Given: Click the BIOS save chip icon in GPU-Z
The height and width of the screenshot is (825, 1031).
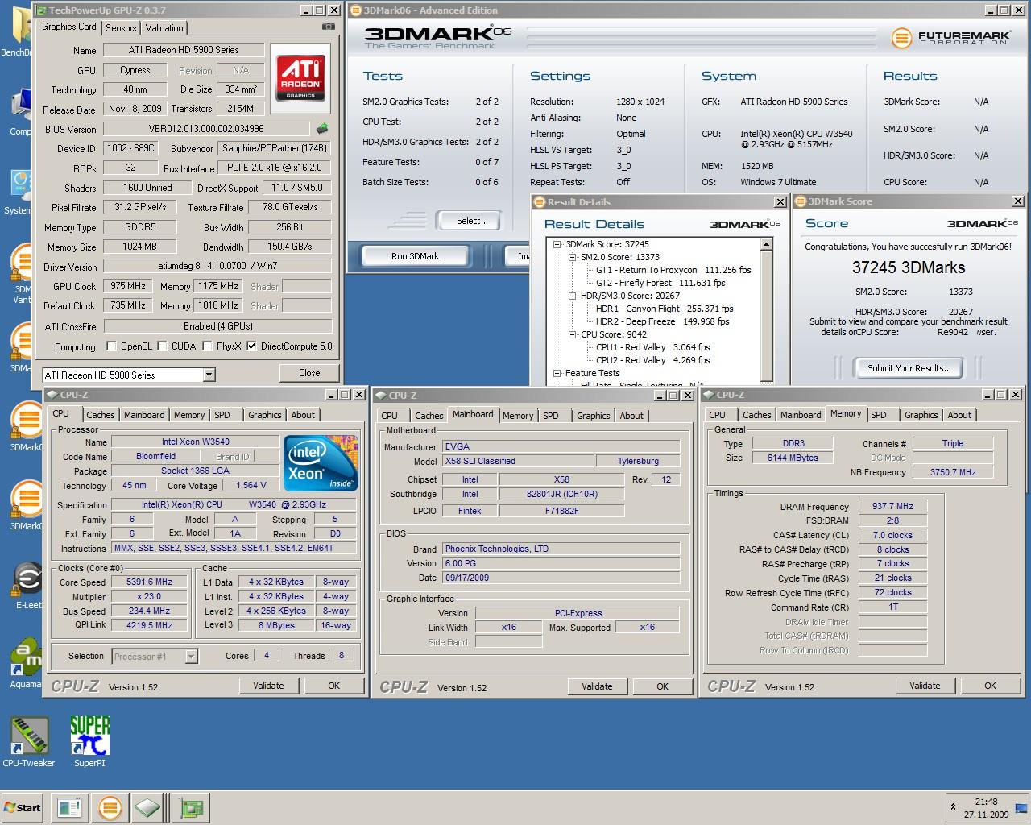Looking at the screenshot, I should [x=322, y=129].
